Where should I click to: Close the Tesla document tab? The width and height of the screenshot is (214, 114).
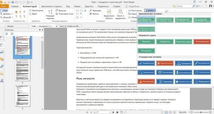[57, 26]
